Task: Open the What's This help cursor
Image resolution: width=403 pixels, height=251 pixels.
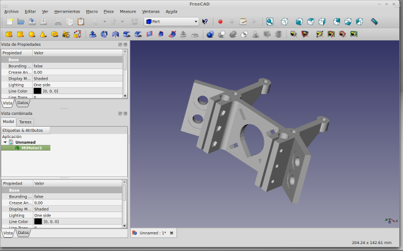Action: tap(205, 22)
